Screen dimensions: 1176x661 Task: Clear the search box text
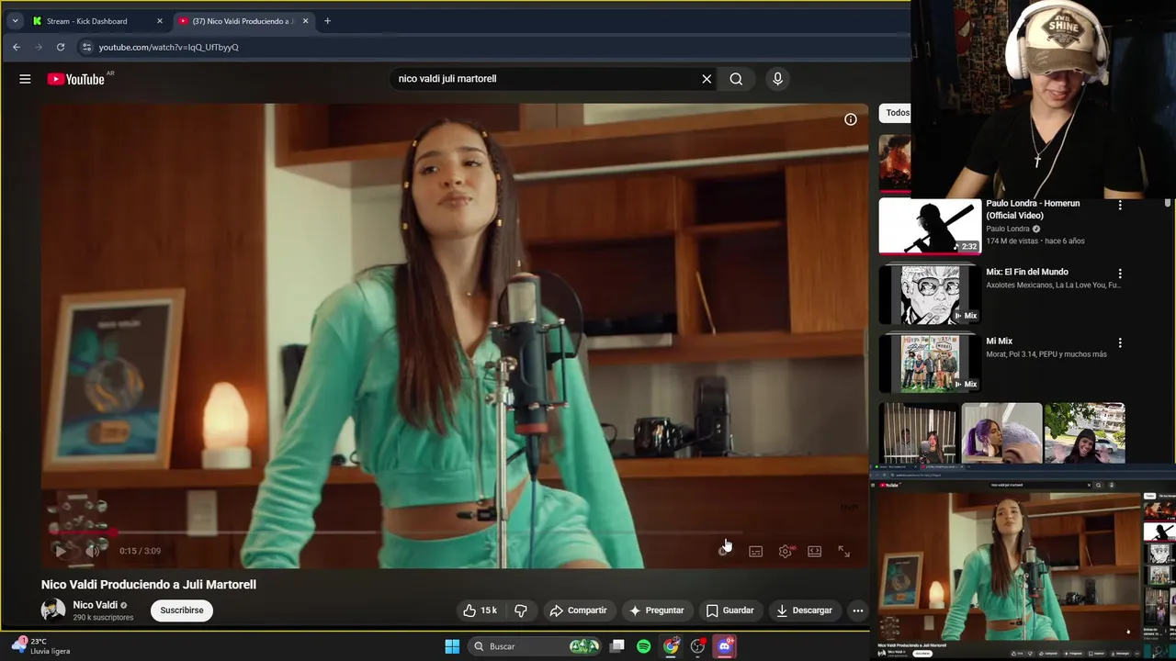[x=707, y=79]
